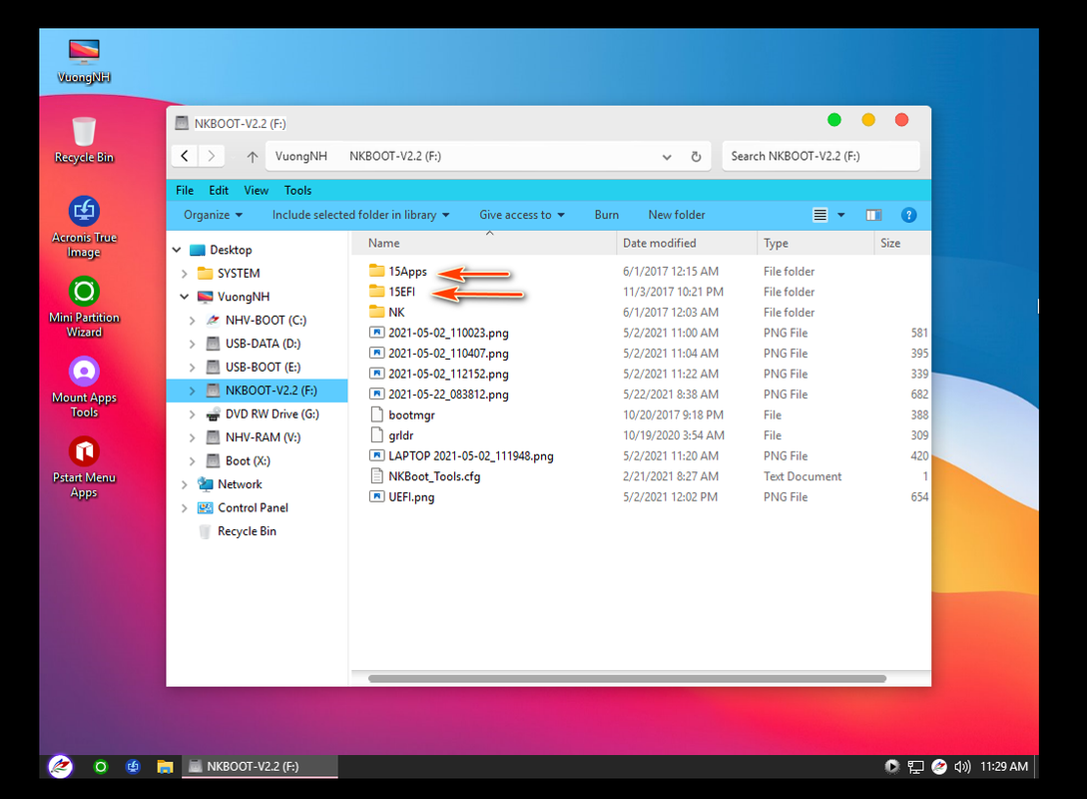
Task: Collapse the VuongNH tree node
Action: [x=185, y=297]
